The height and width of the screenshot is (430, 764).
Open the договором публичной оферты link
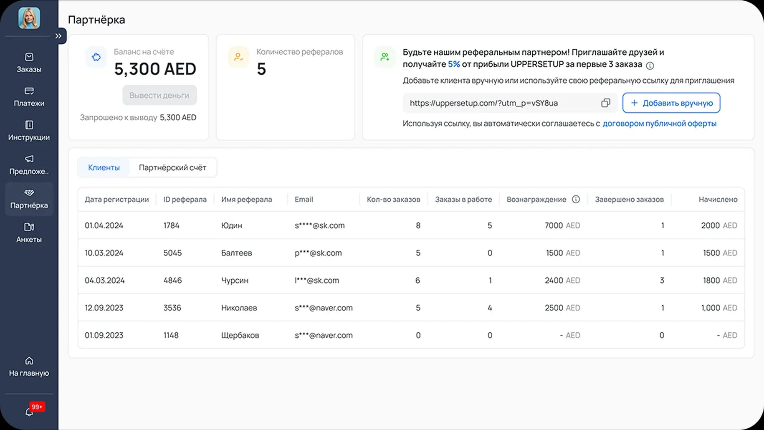[659, 124]
